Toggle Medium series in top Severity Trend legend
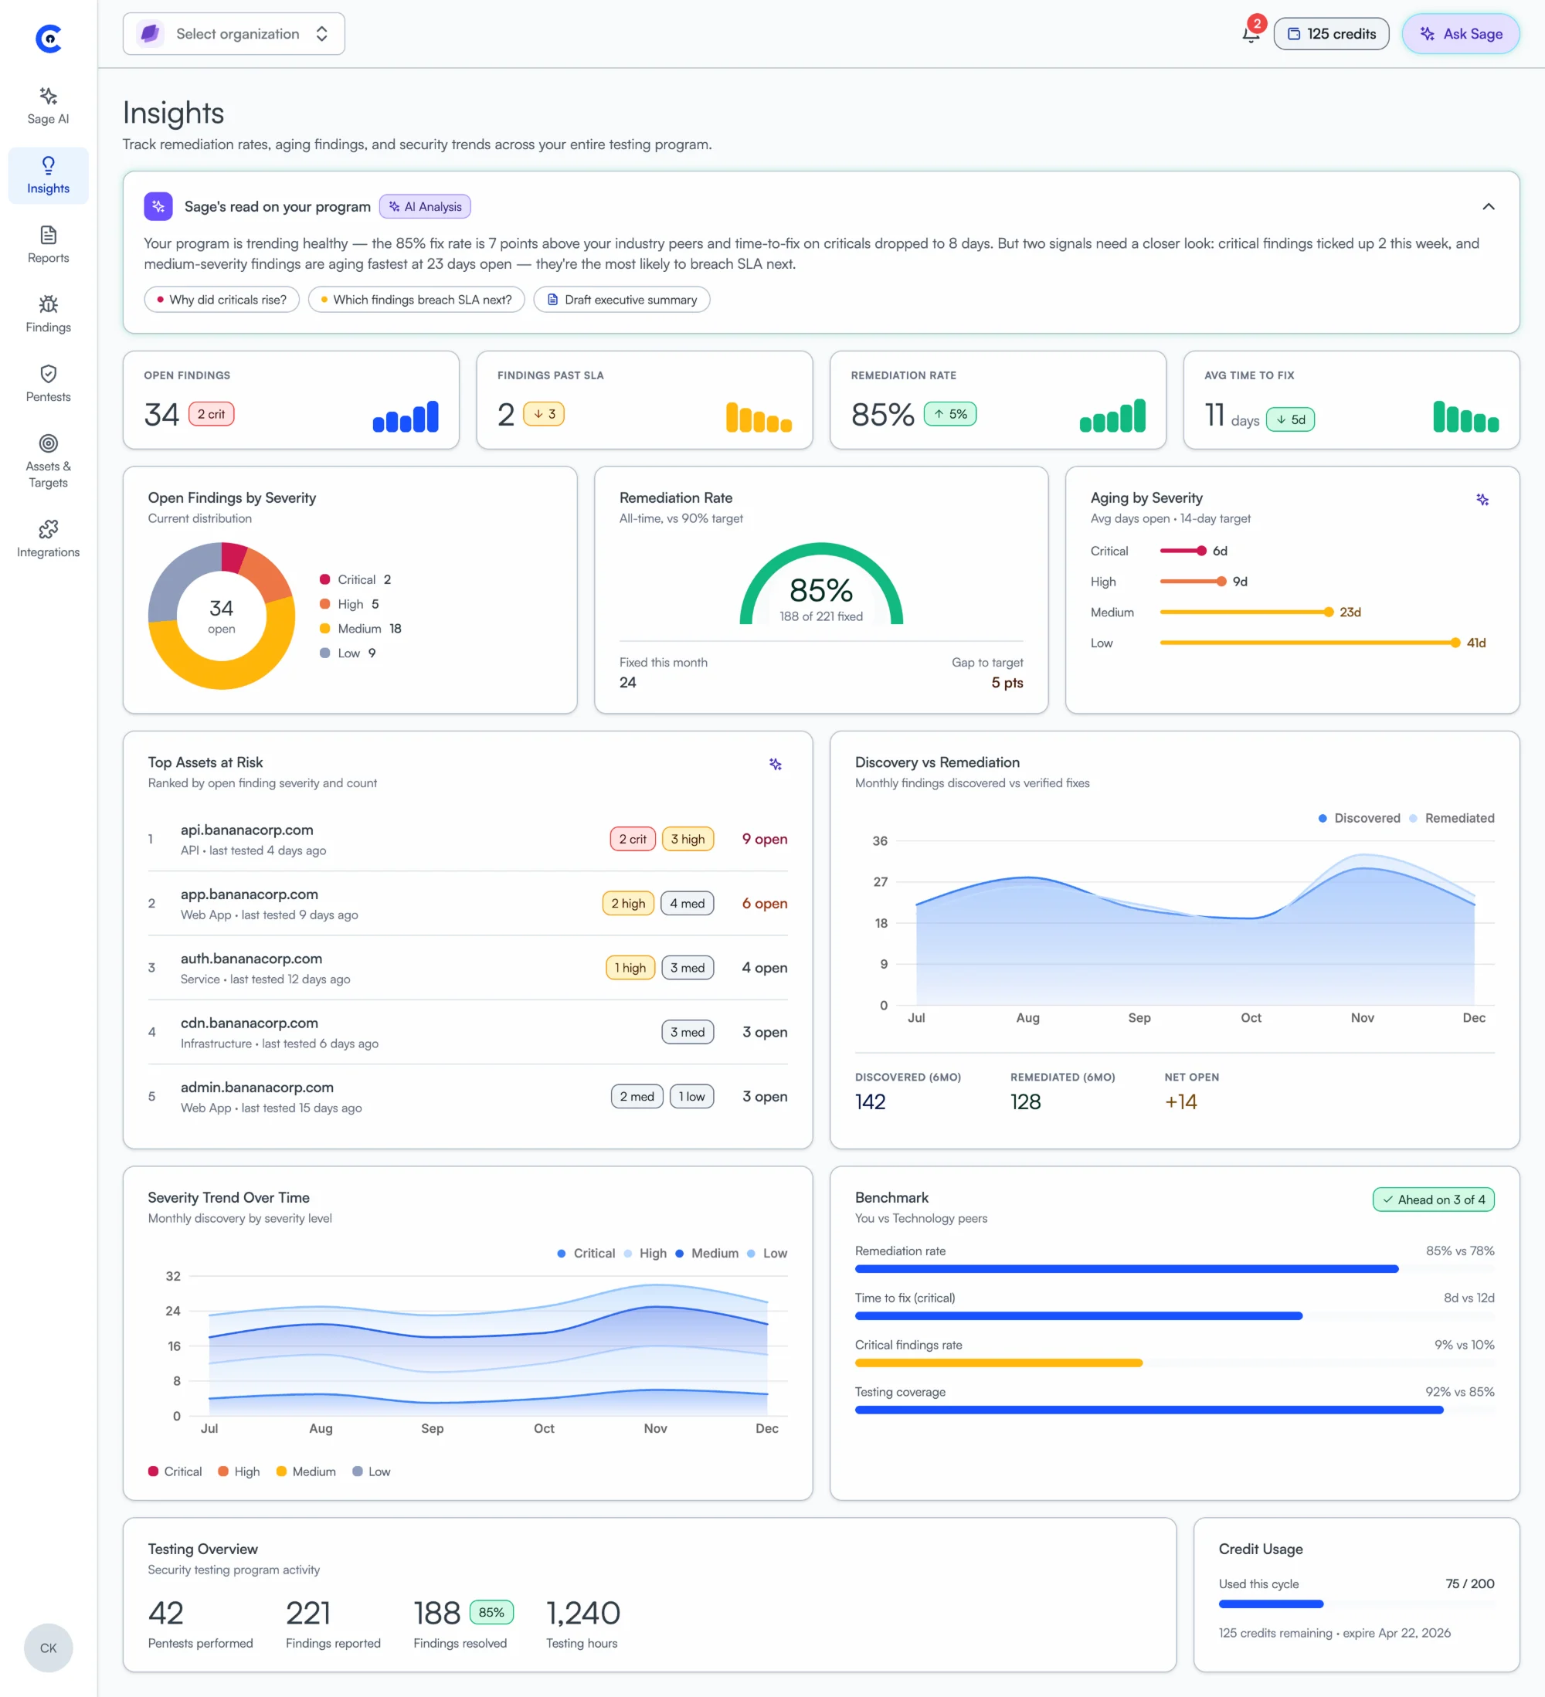 tap(706, 1254)
